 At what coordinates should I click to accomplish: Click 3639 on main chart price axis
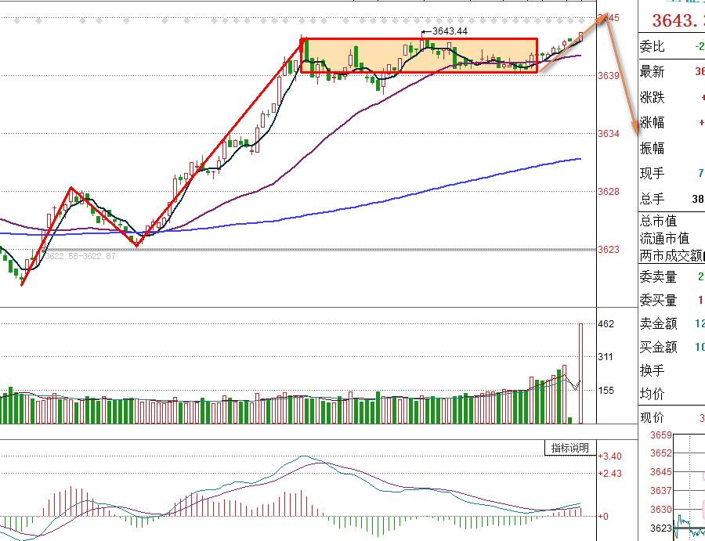pyautogui.click(x=609, y=76)
